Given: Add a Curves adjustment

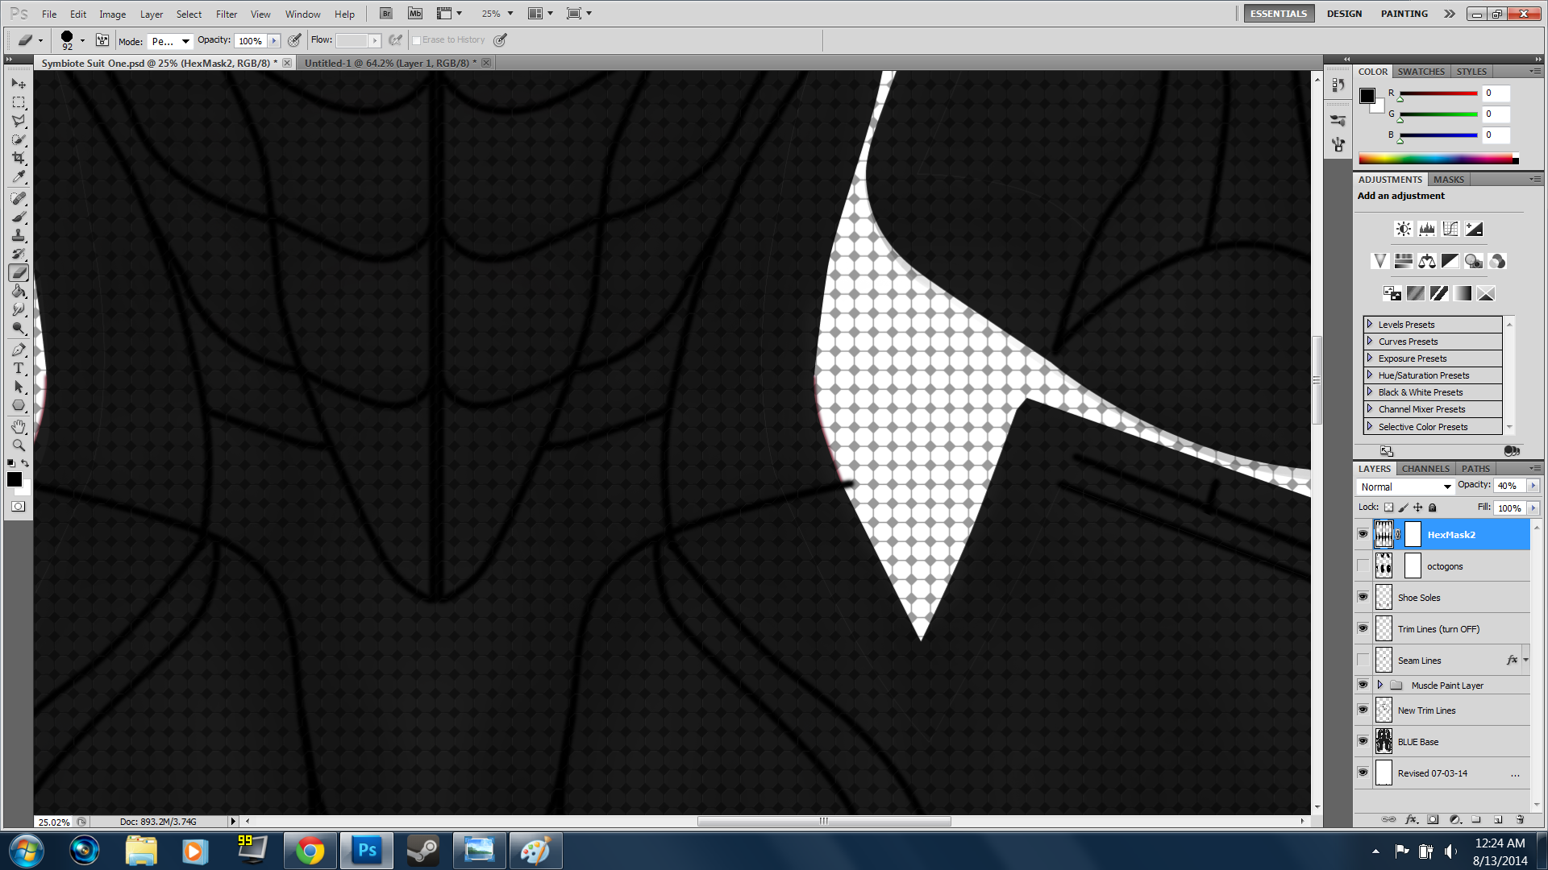Looking at the screenshot, I should [x=1450, y=229].
